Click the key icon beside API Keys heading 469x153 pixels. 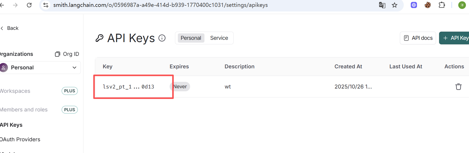coord(100,38)
